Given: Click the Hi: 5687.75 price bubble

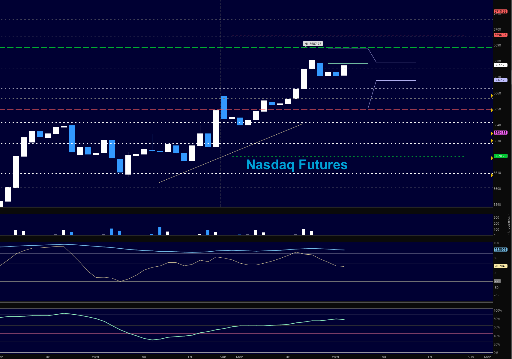Looking at the screenshot, I should click(x=313, y=44).
